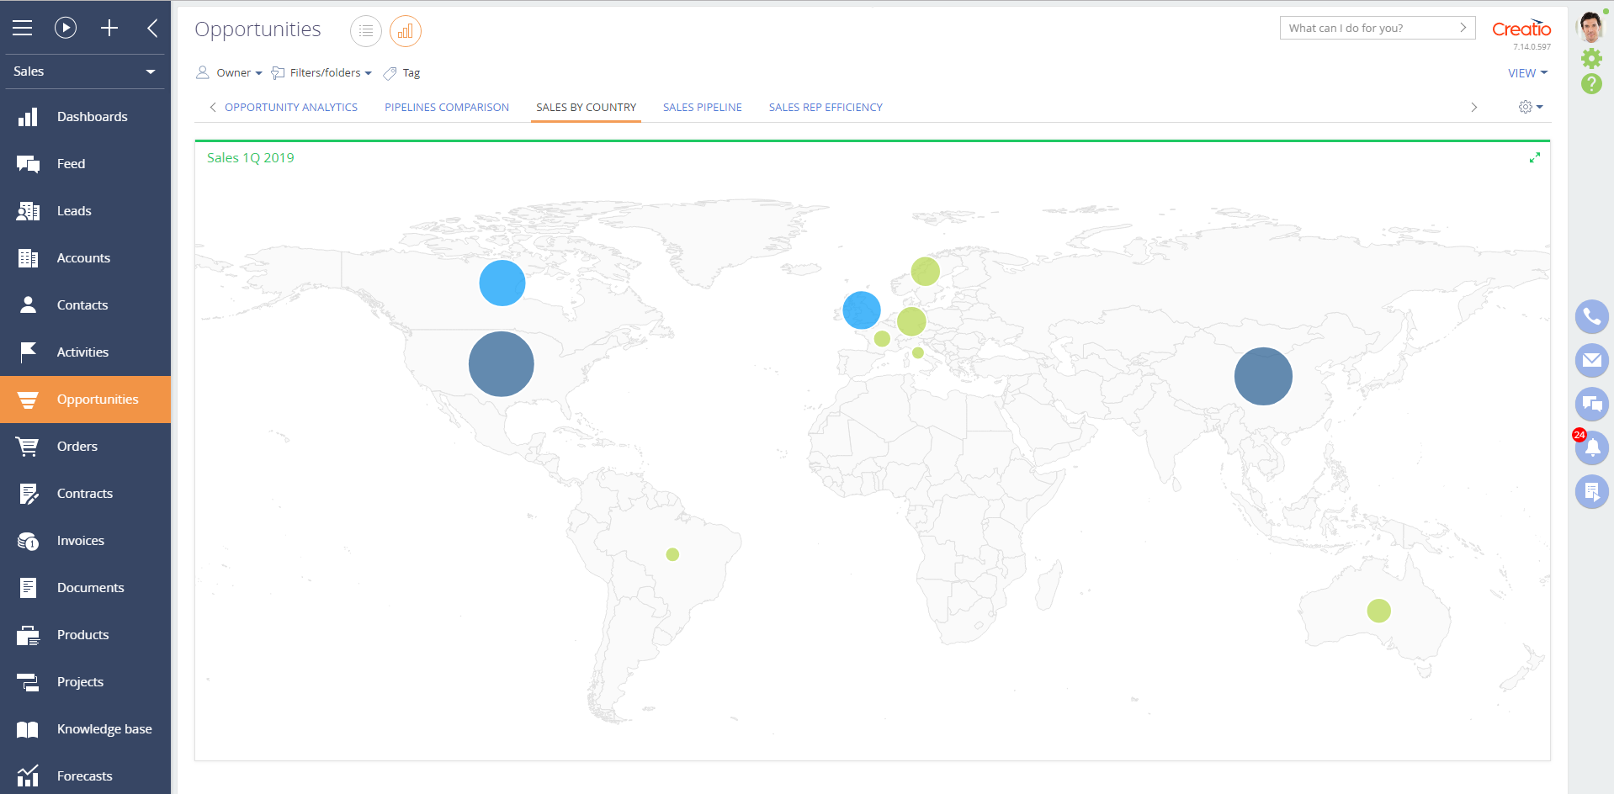This screenshot has width=1614, height=794.
Task: Open the VIEW menu
Action: pos(1527,72)
